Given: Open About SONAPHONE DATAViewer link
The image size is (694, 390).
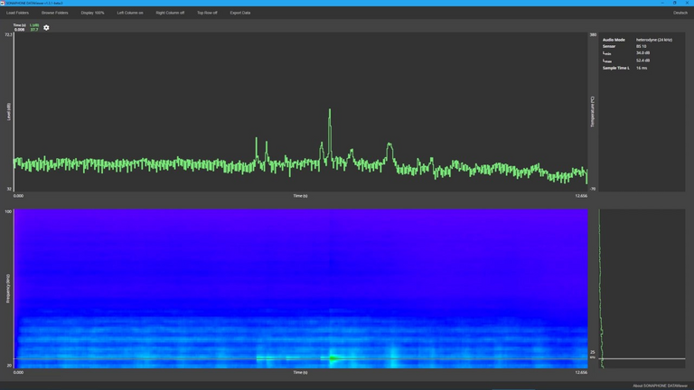Looking at the screenshot, I should [660, 385].
